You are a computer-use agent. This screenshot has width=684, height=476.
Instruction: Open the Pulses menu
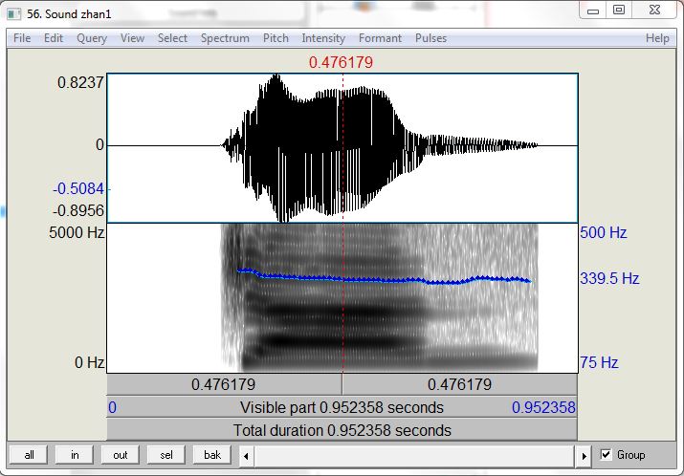click(x=430, y=38)
